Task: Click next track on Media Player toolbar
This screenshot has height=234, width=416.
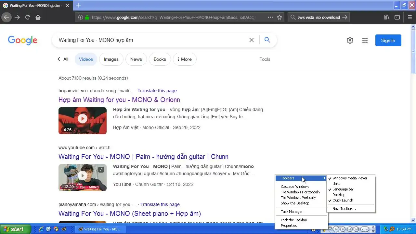Action: (x=356, y=229)
